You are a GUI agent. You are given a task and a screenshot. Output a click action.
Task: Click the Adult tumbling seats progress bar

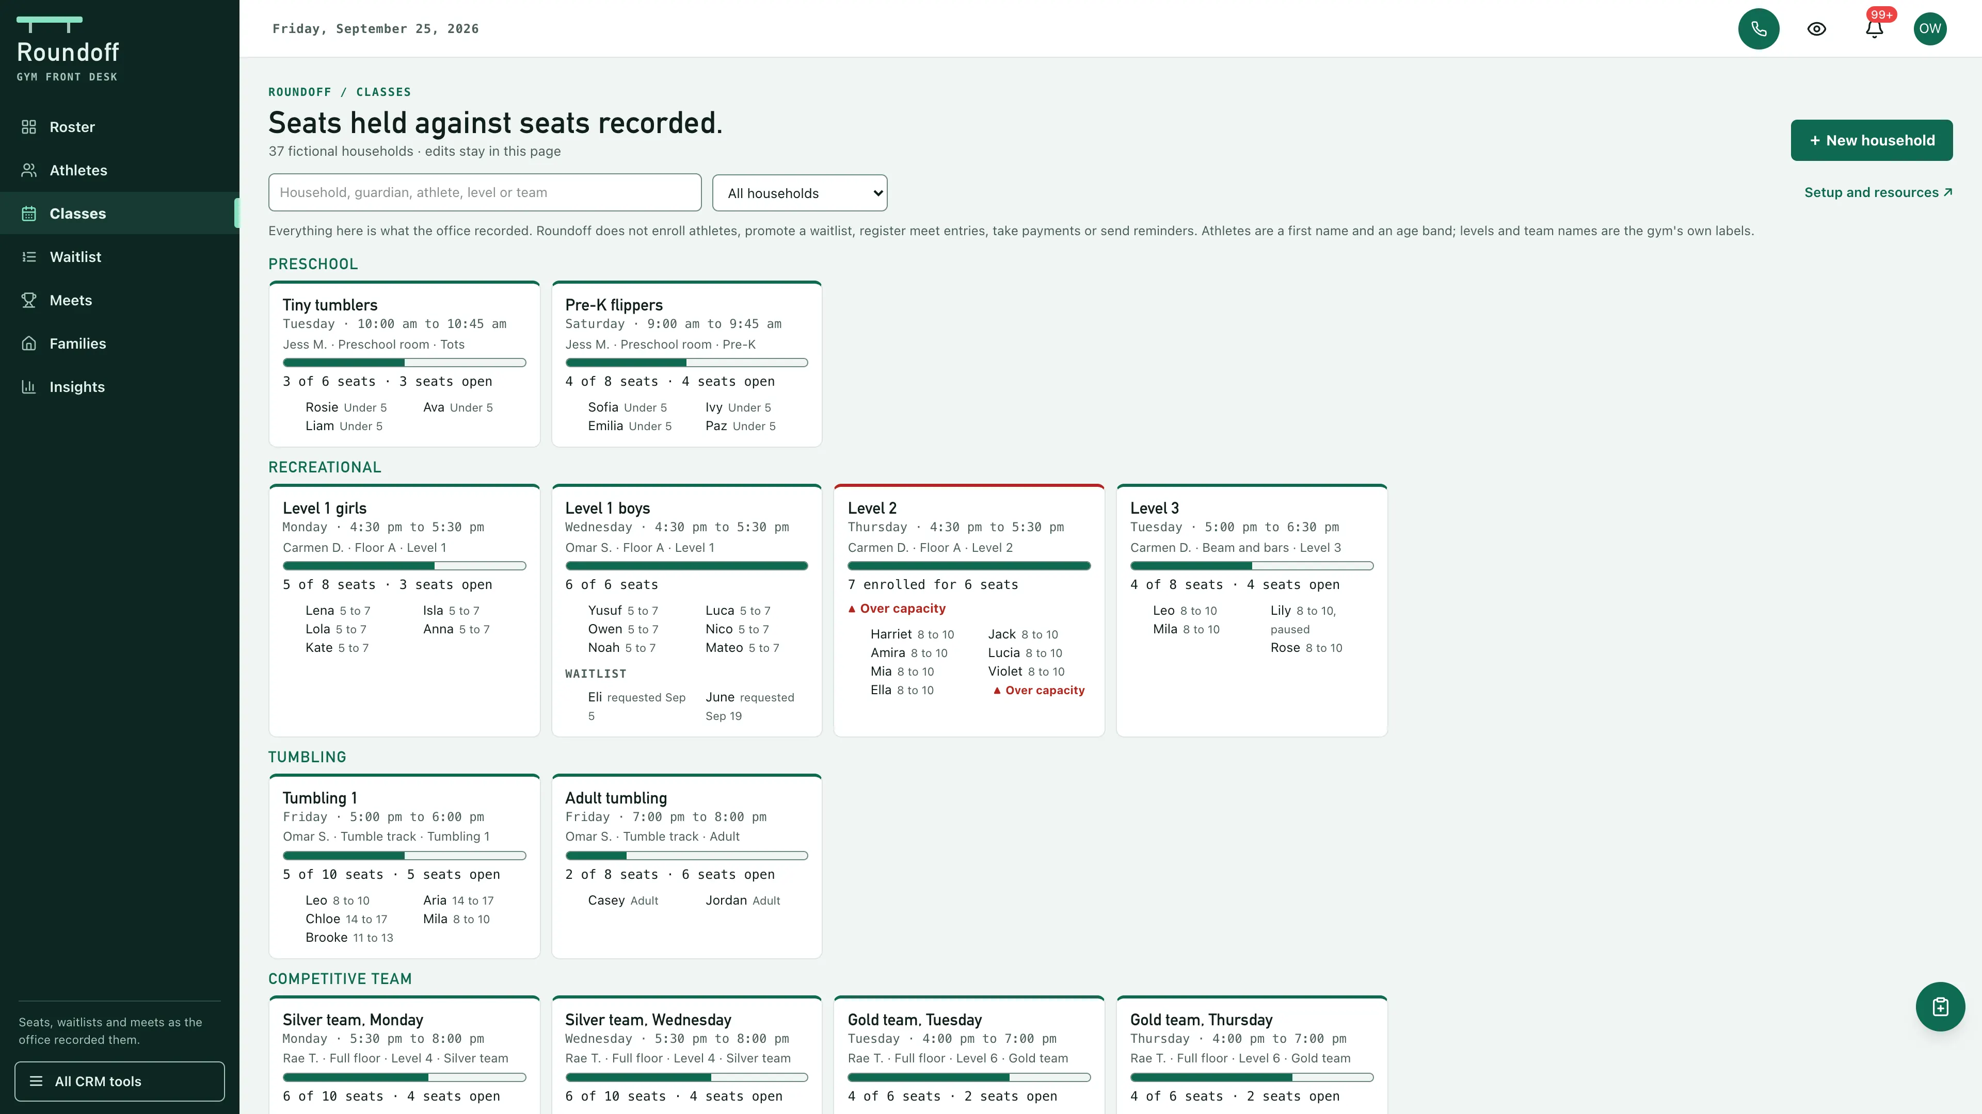[x=686, y=856]
